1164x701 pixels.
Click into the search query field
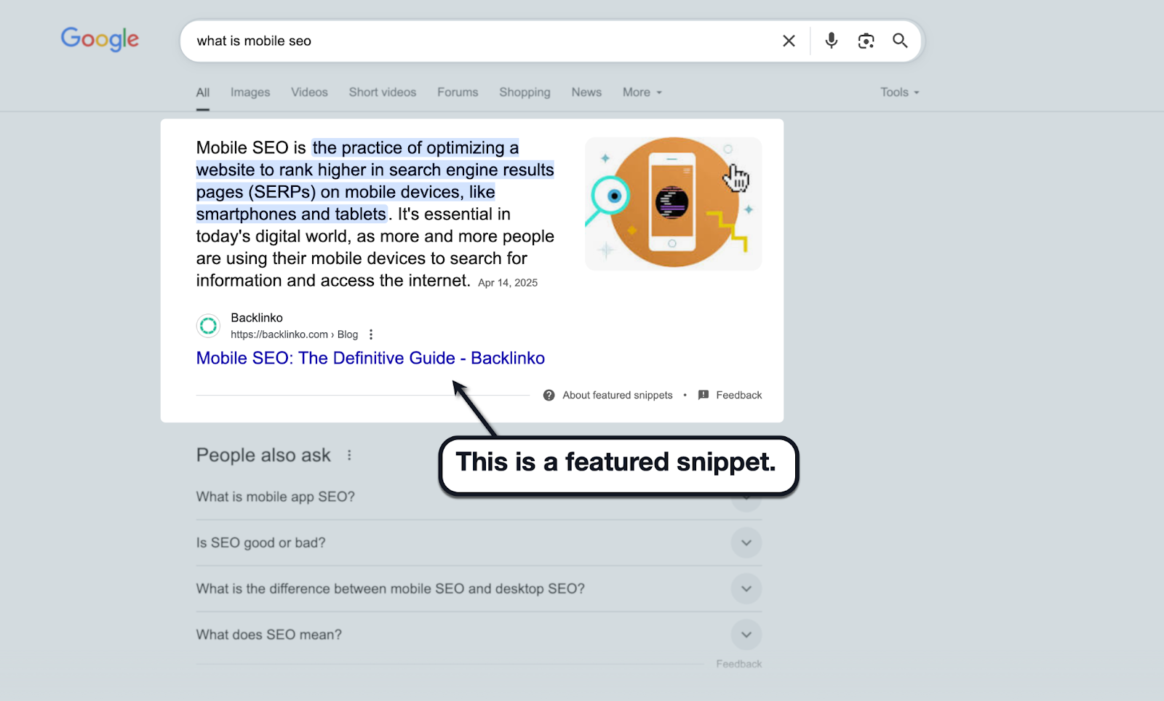pyautogui.click(x=480, y=41)
